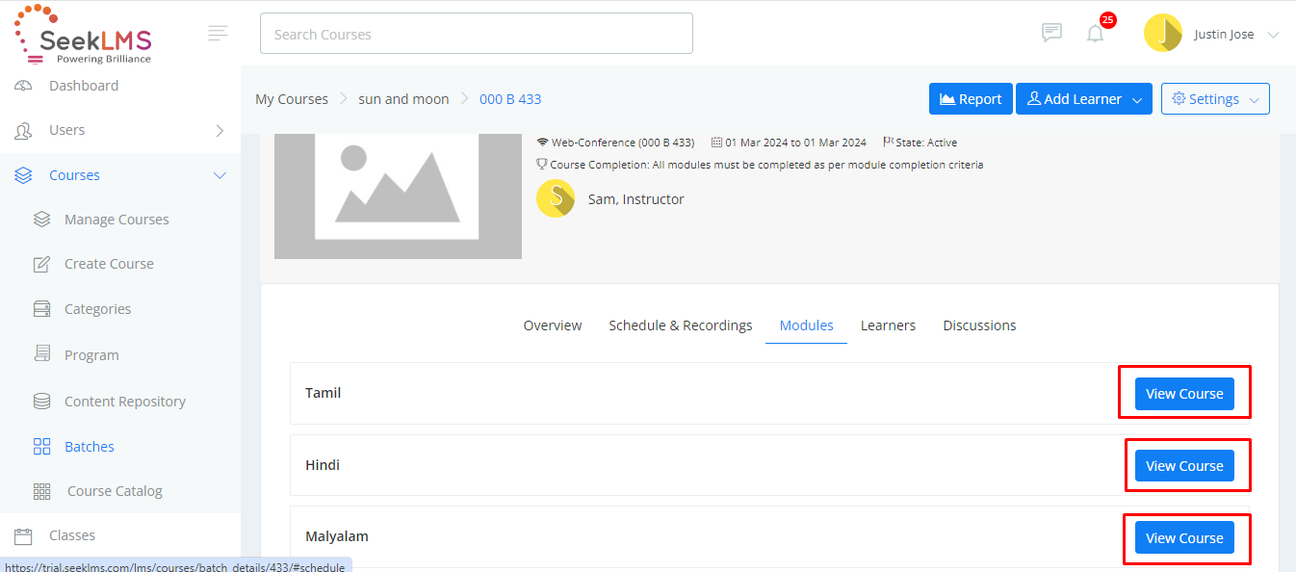Click Sam, Instructor name text

click(636, 199)
